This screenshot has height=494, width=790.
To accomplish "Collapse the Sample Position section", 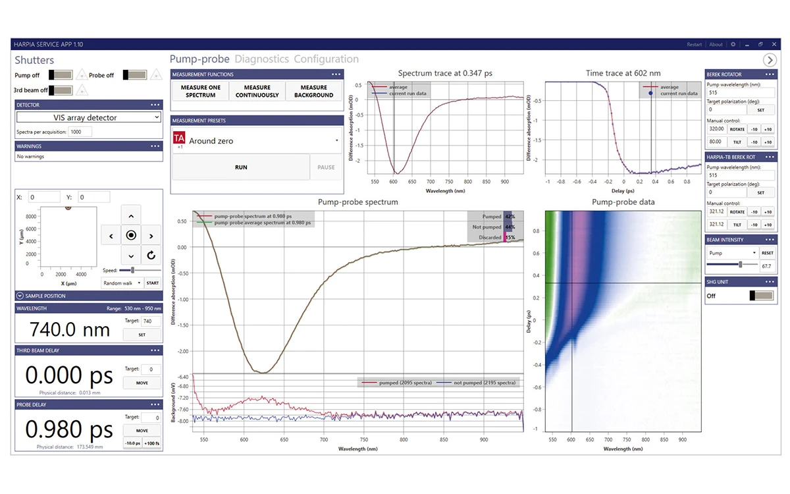I will (20, 296).
